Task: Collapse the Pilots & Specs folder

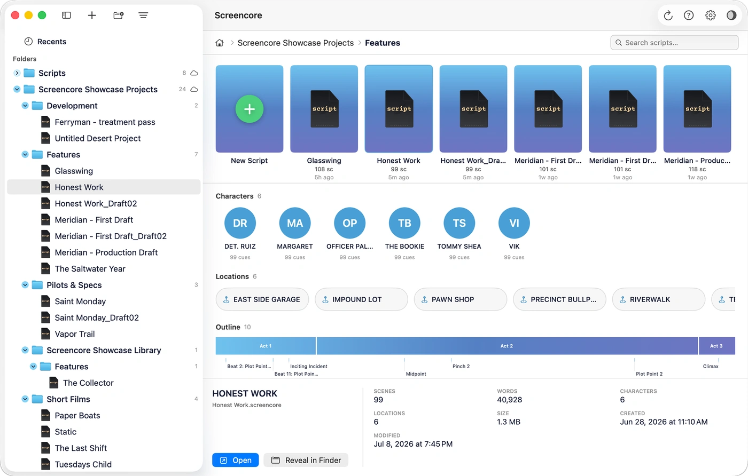Action: (x=25, y=285)
